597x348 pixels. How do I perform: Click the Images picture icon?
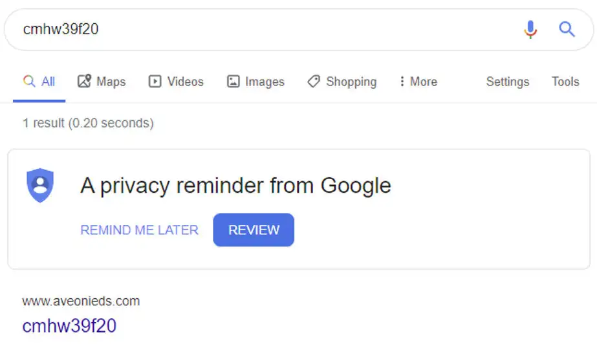[x=233, y=82]
